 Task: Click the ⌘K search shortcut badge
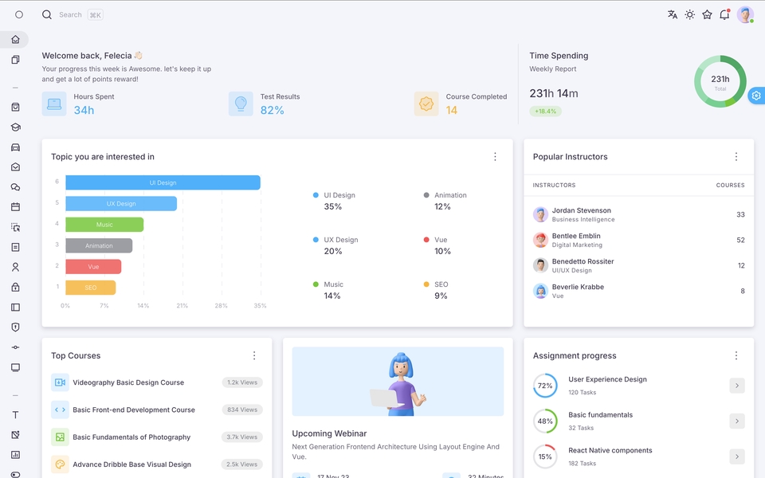95,15
